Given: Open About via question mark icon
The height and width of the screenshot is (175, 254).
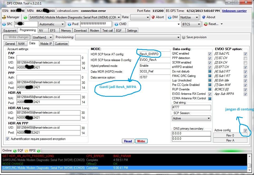Looking at the screenshot, I should [x=204, y=17].
